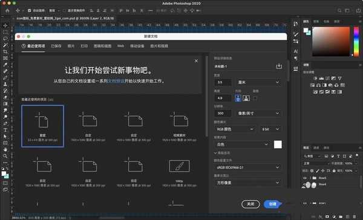Filter layers by type (T) icon
Viewport: 363px width, 220px height.
(x=338, y=157)
